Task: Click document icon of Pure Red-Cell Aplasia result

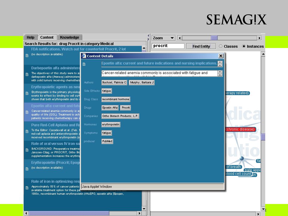Action: point(27,131)
